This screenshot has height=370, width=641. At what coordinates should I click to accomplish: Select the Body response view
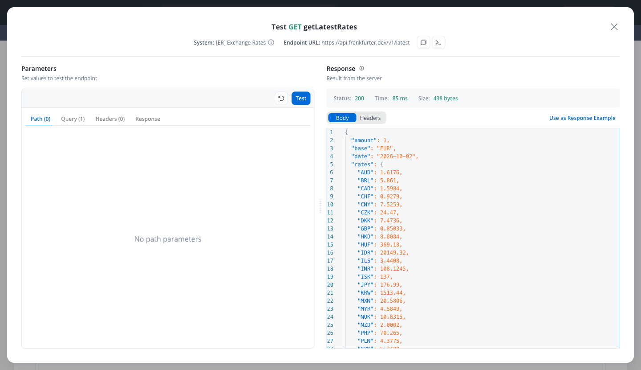point(342,118)
